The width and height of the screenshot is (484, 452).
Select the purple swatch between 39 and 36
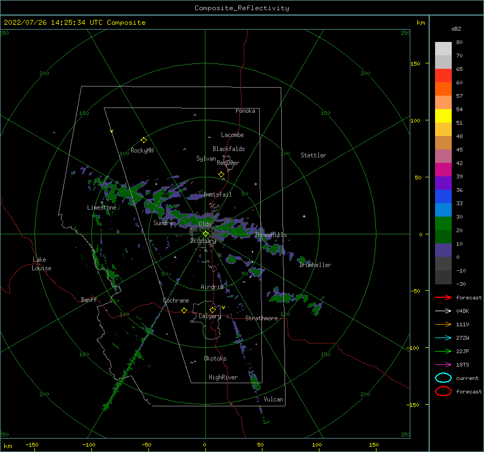pos(443,183)
